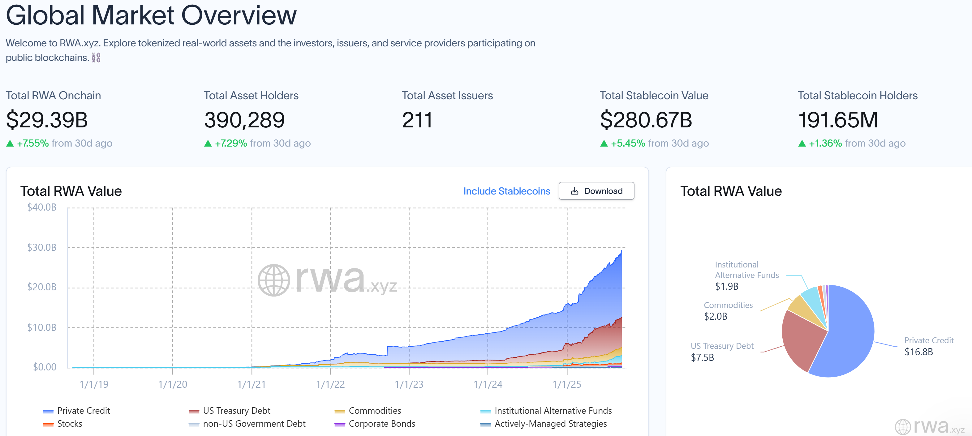Viewport: 972px width, 436px height.
Task: Click green up arrow under Total Asset Holders
Action: (208, 143)
